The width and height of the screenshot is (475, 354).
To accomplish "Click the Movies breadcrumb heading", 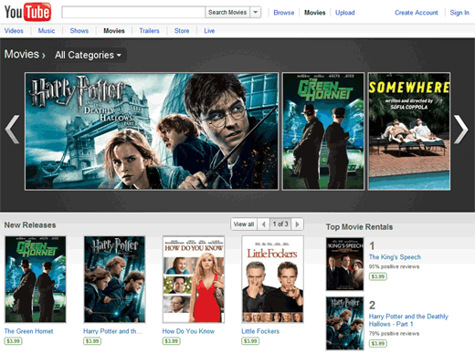I will coord(22,54).
